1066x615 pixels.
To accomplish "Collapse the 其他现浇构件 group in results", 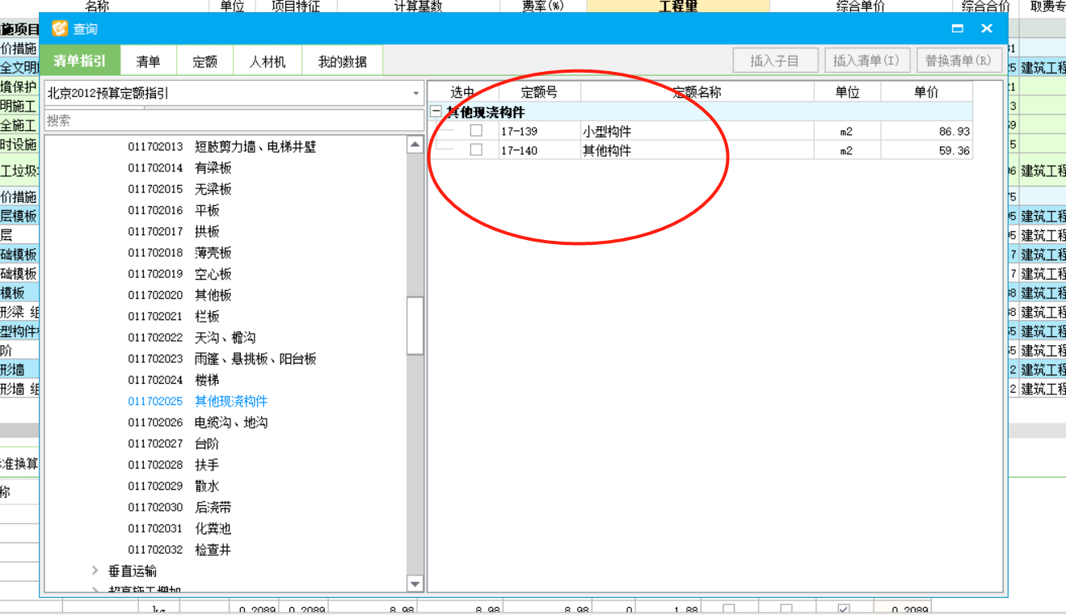I will pyautogui.click(x=436, y=112).
